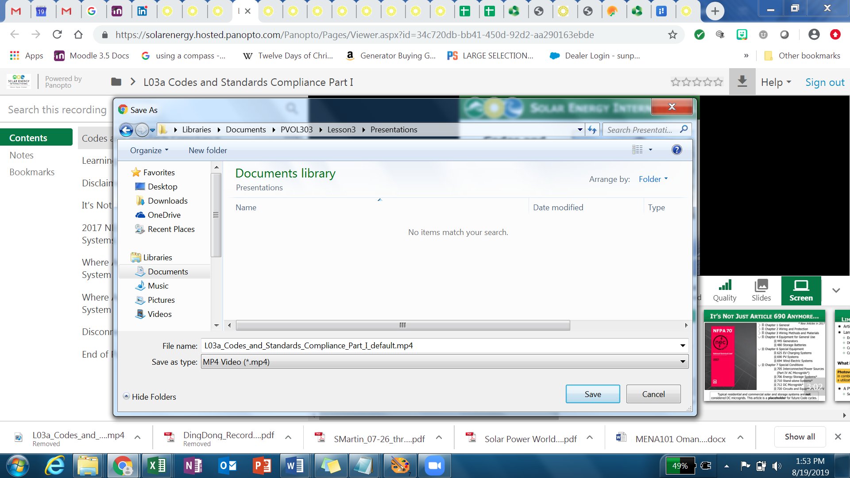Click the refresh folder icon beside address path
The image size is (850, 478).
pyautogui.click(x=592, y=130)
